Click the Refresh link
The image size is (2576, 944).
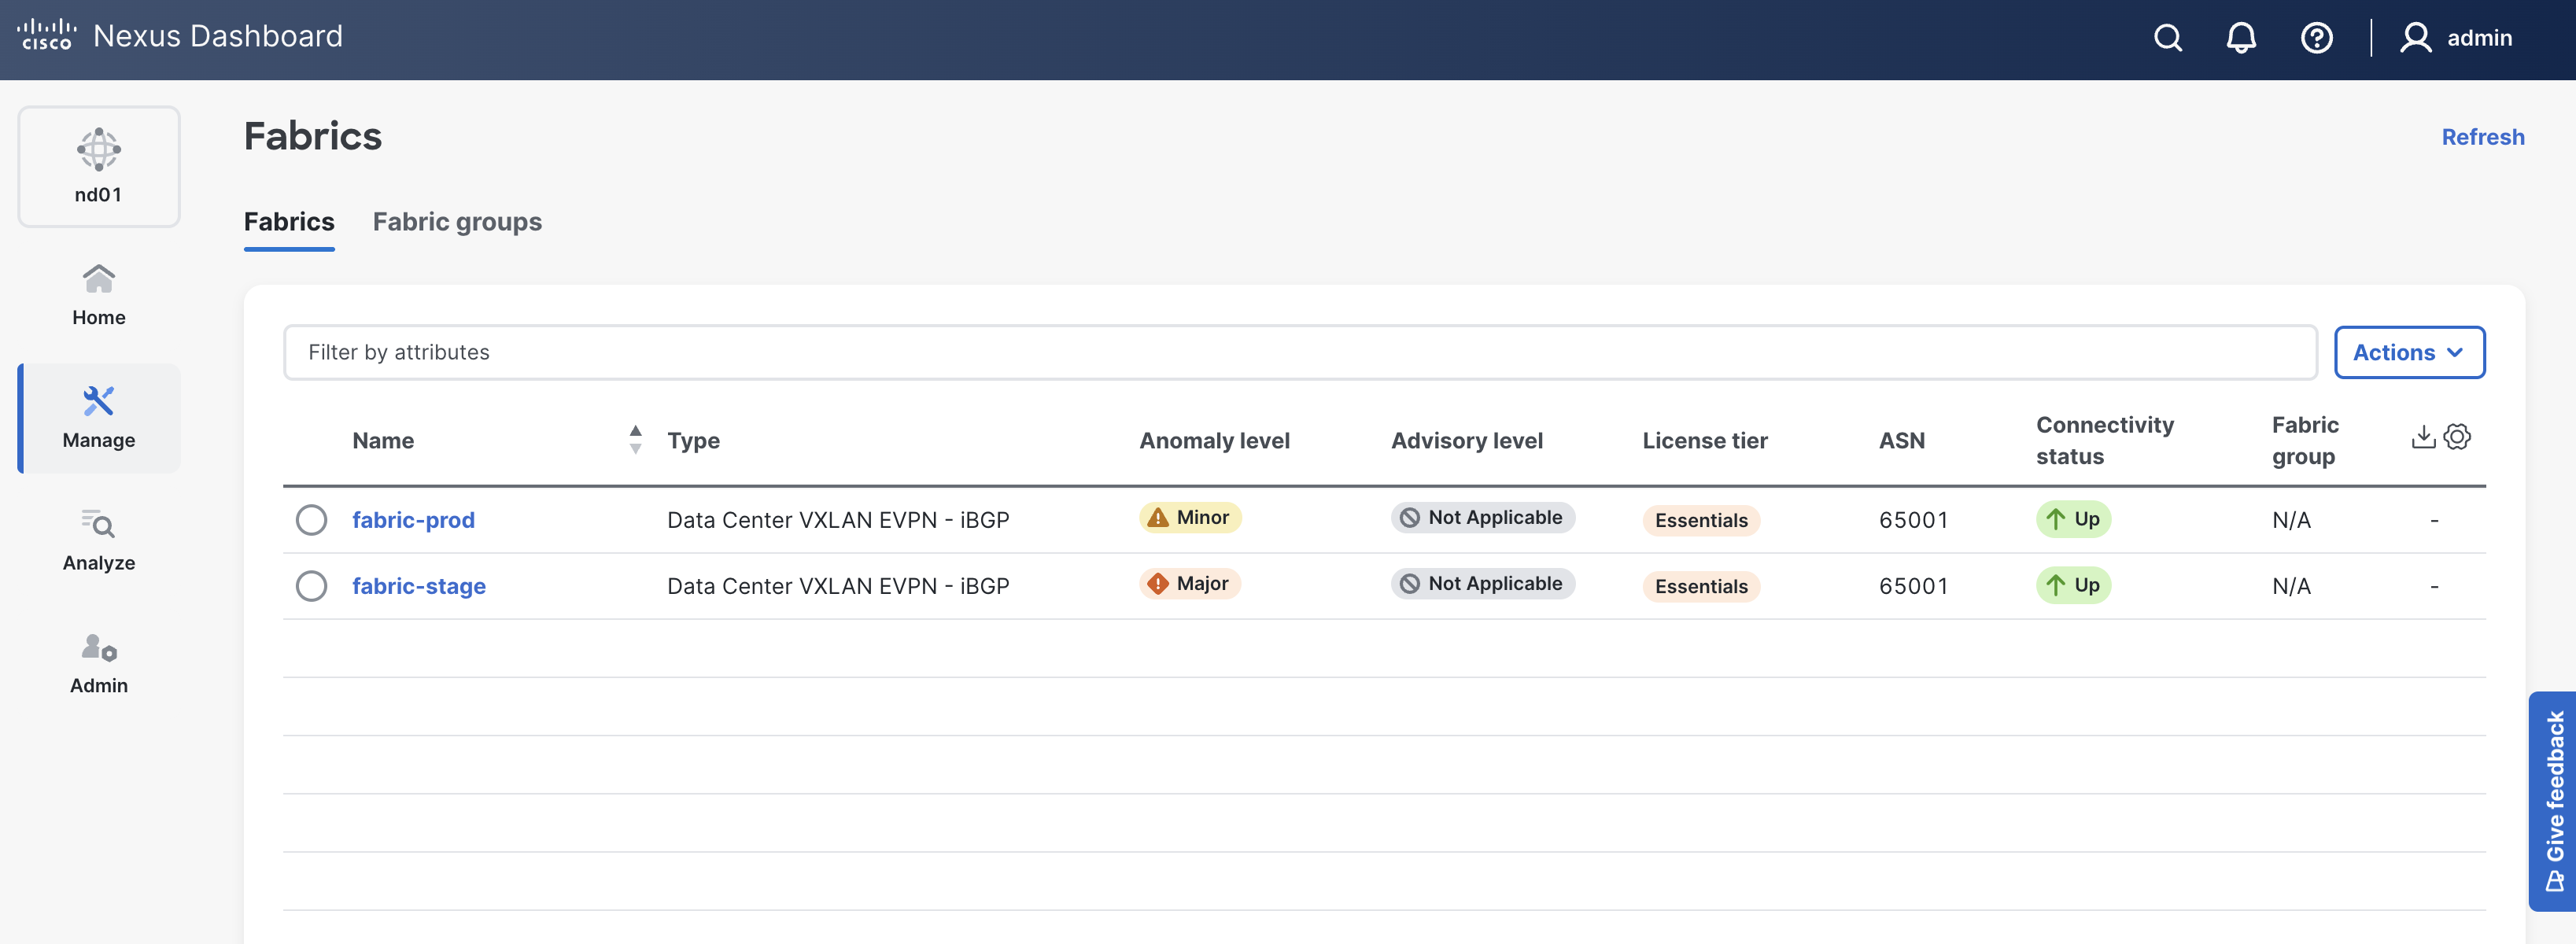click(x=2482, y=137)
